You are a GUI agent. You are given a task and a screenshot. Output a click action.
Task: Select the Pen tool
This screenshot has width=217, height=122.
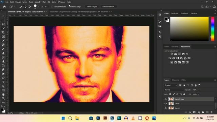point(3,78)
